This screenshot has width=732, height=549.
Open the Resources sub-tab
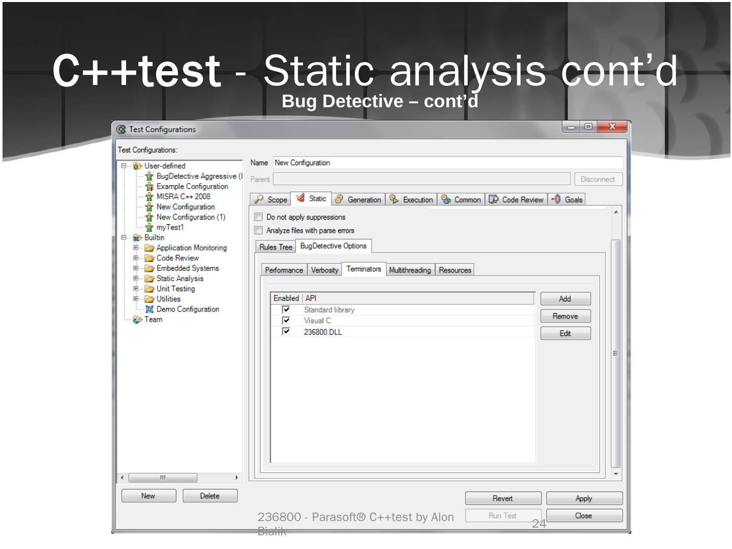[455, 270]
